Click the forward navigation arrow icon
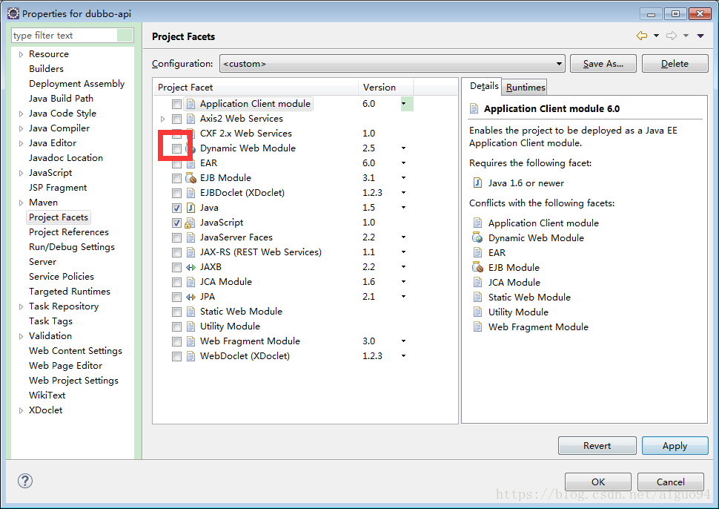This screenshot has width=719, height=509. pos(672,36)
